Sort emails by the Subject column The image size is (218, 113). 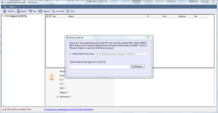[x=71, y=16]
